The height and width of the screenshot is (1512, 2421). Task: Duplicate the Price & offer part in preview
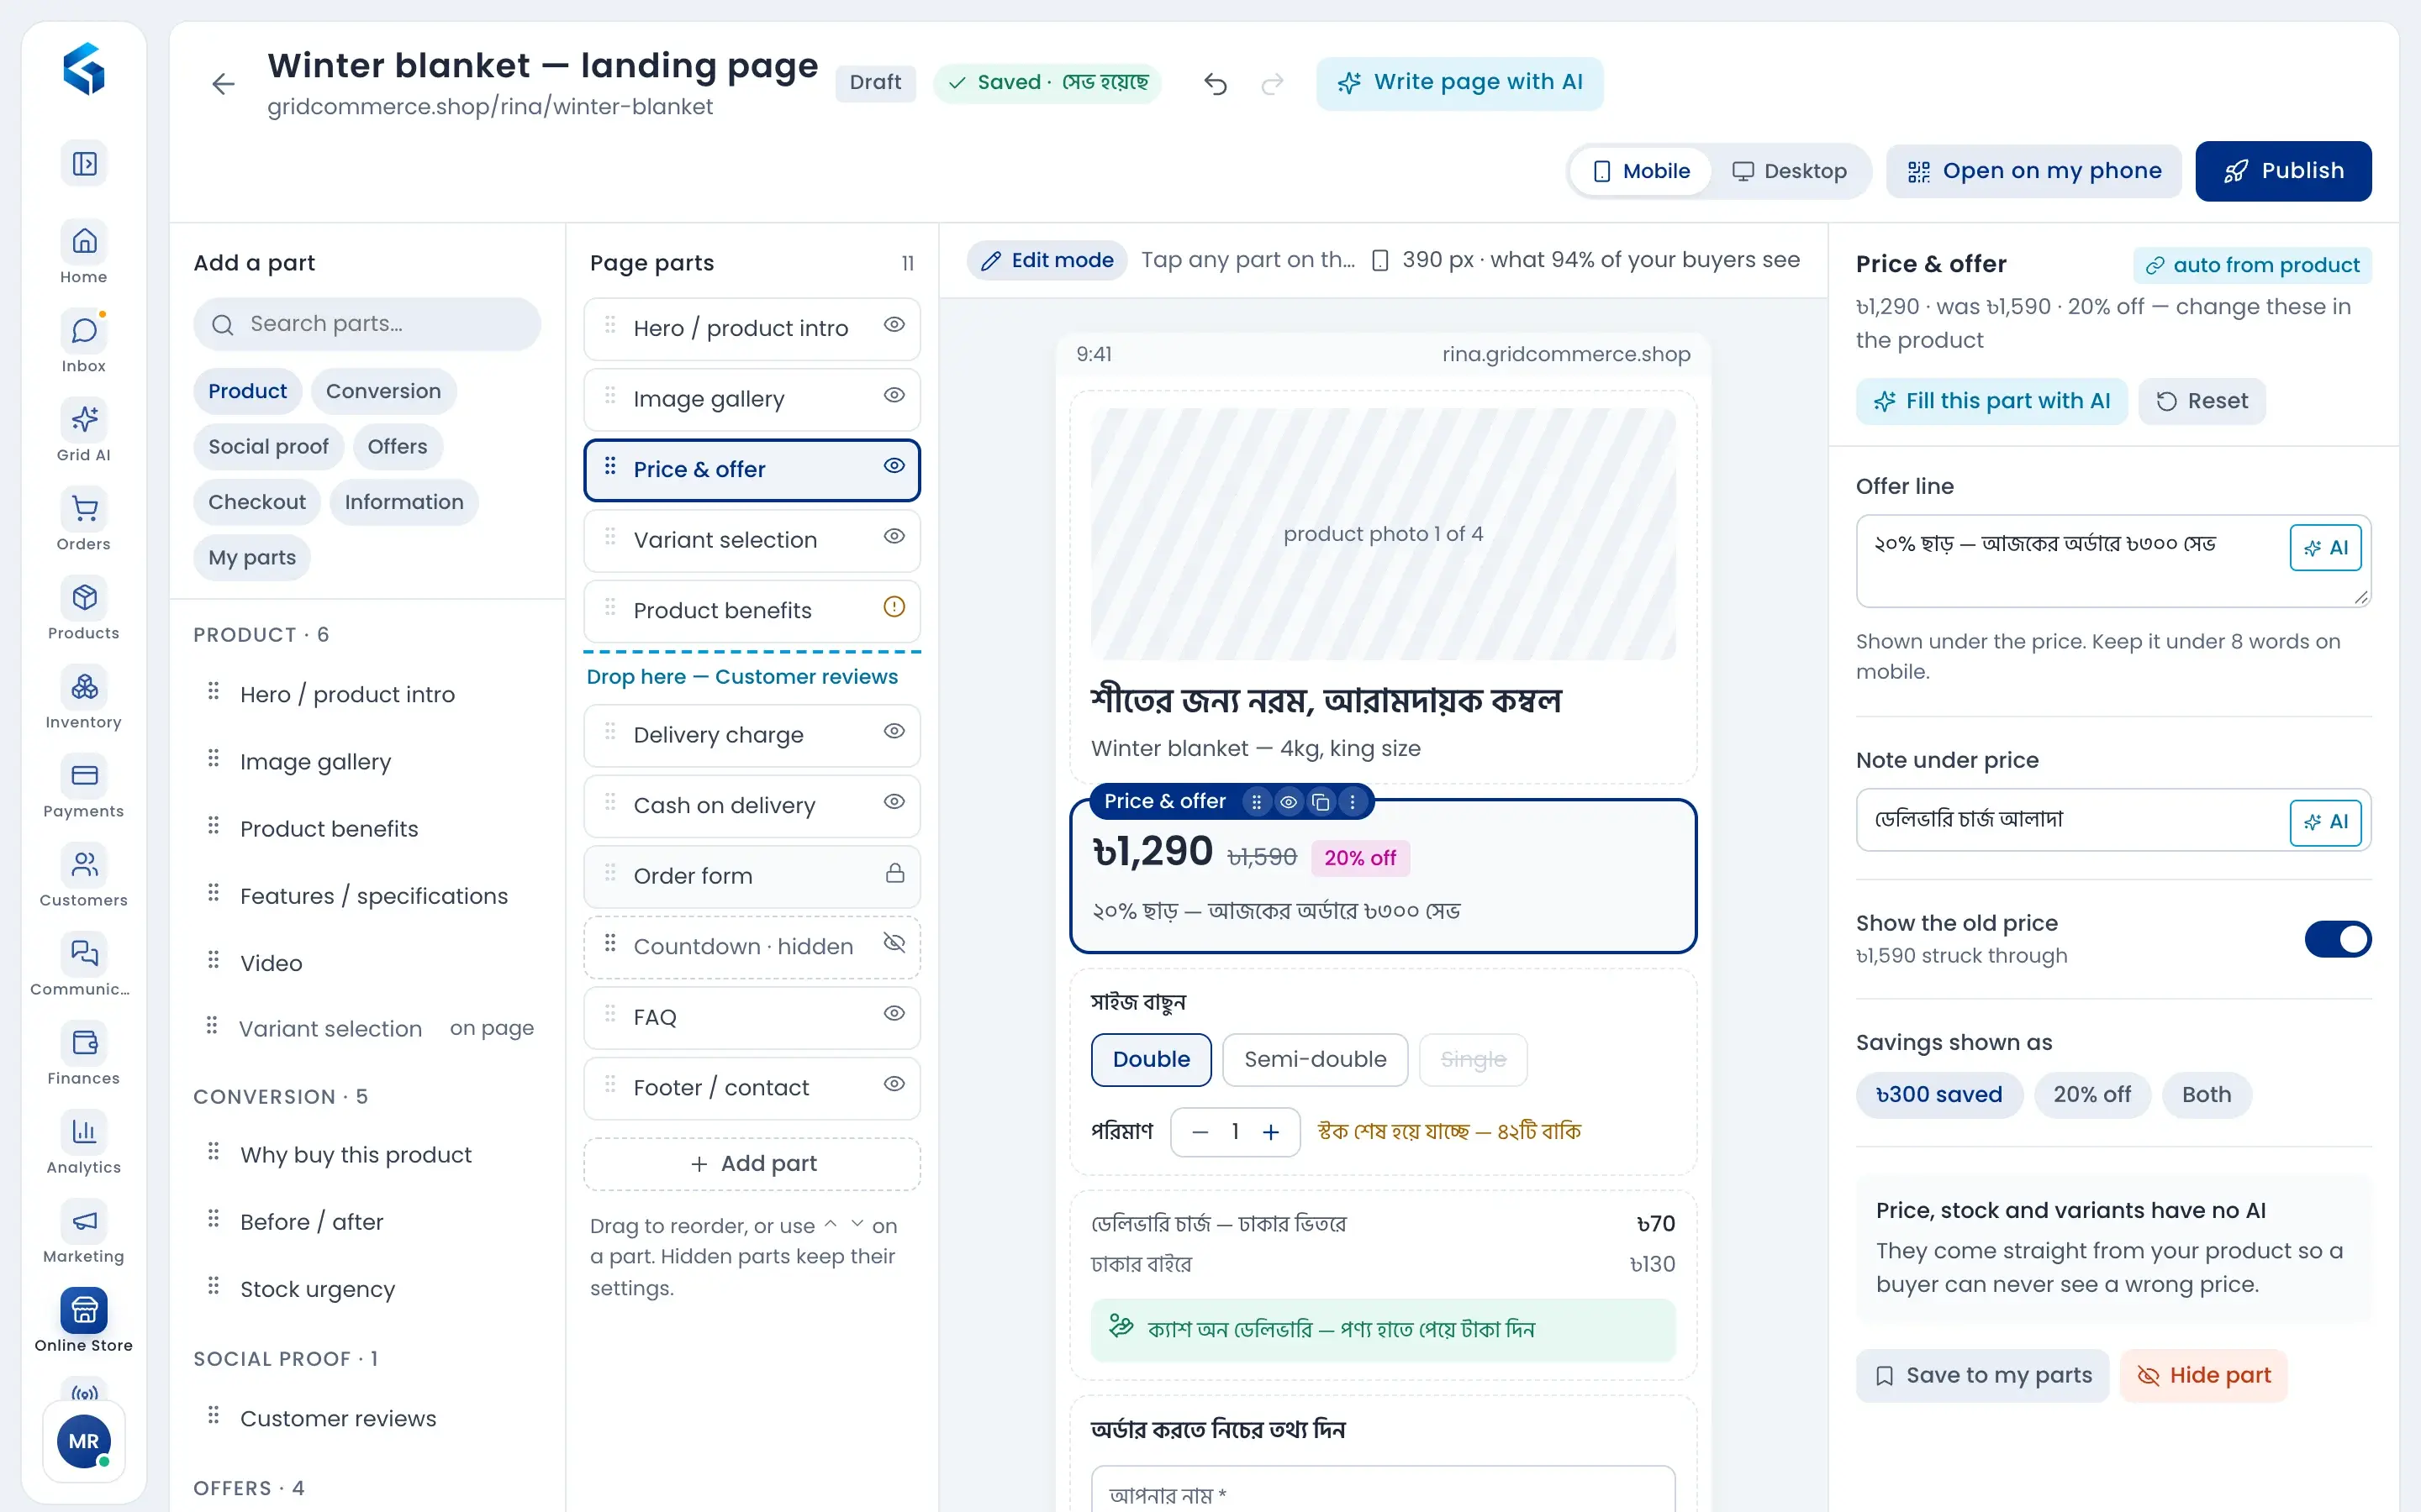pos(1321,802)
